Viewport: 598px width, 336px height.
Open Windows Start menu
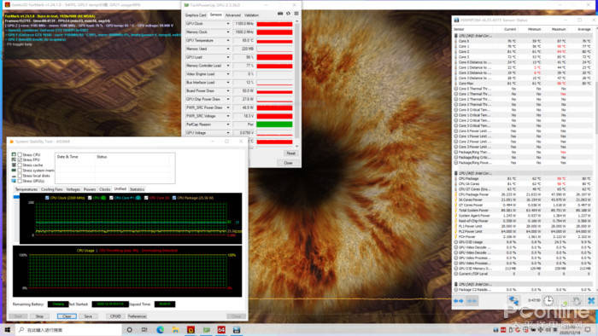7,329
